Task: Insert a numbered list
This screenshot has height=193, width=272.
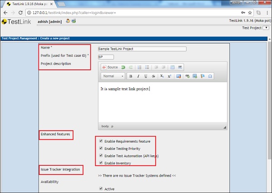Action: (140, 67)
